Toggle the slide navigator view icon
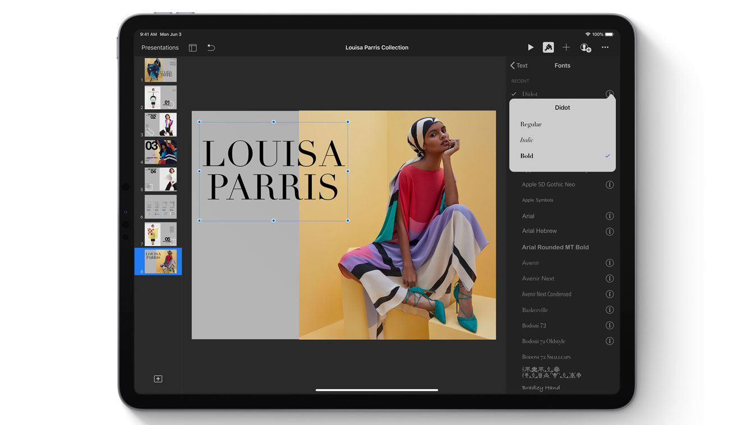 (193, 48)
